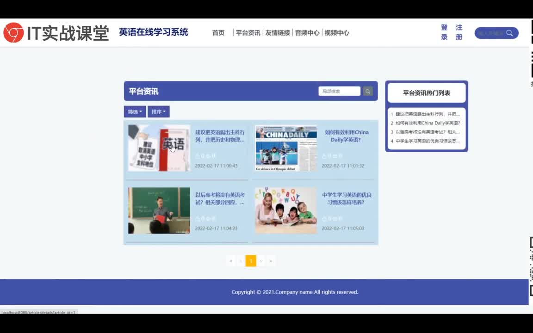
Task: Click the search icon beside the 局部搜索 field
Action: (x=367, y=91)
